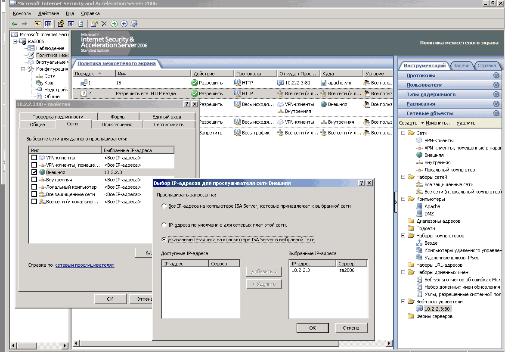The width and height of the screenshot is (505, 352).
Task: Click the green Back arrow in toolbar
Action: [15, 24]
